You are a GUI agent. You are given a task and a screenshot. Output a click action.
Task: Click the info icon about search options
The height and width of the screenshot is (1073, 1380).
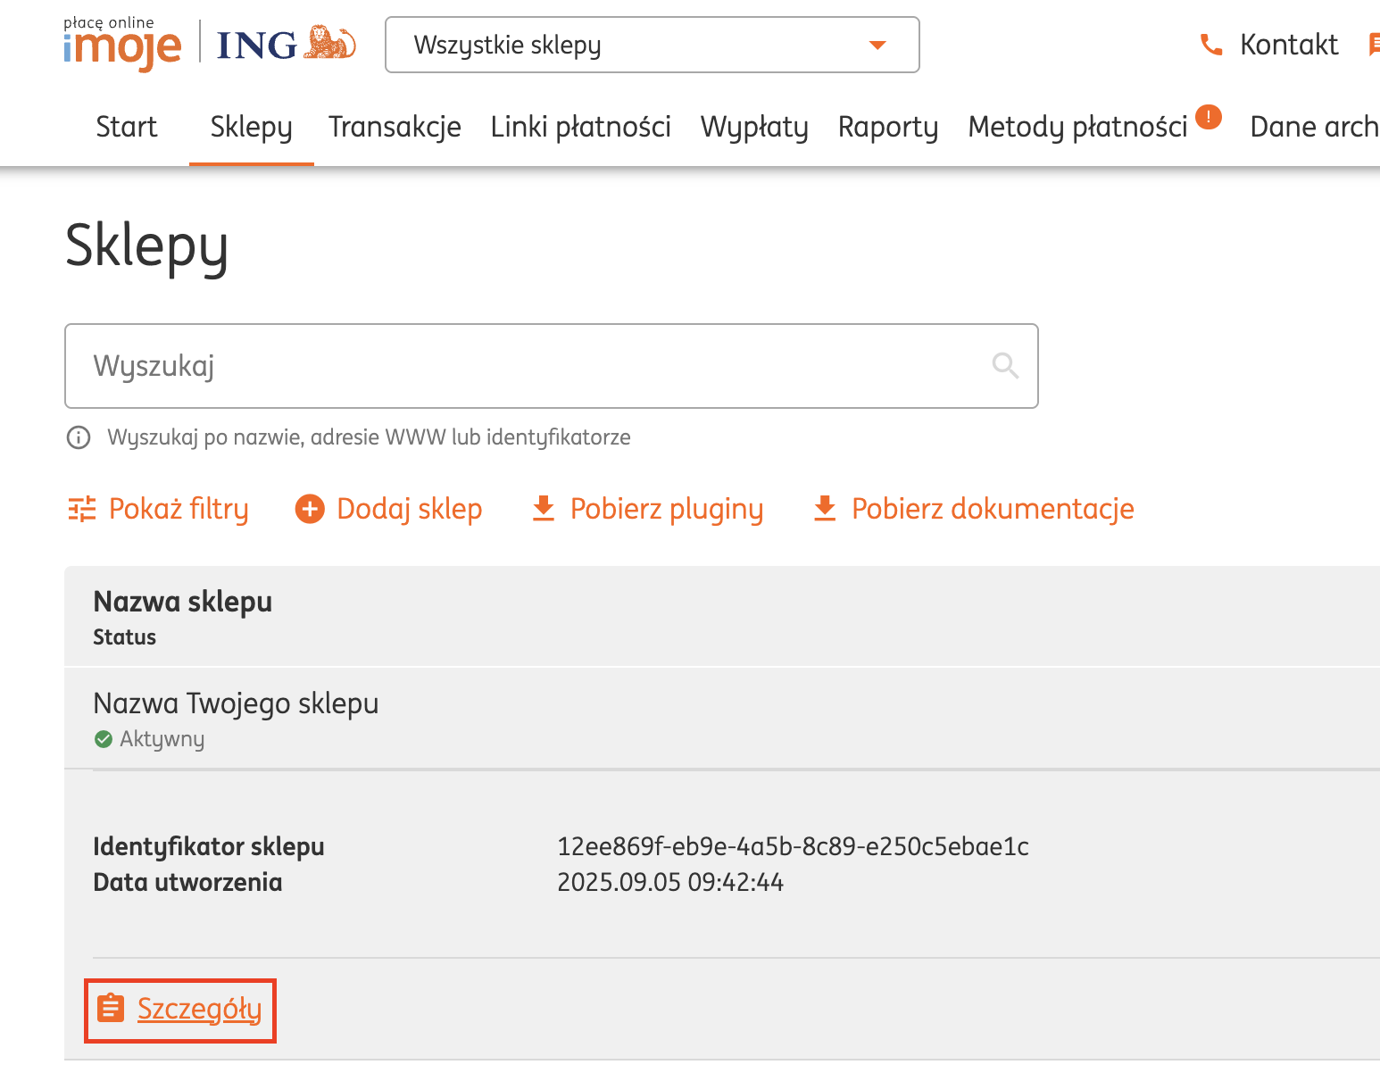coord(78,437)
